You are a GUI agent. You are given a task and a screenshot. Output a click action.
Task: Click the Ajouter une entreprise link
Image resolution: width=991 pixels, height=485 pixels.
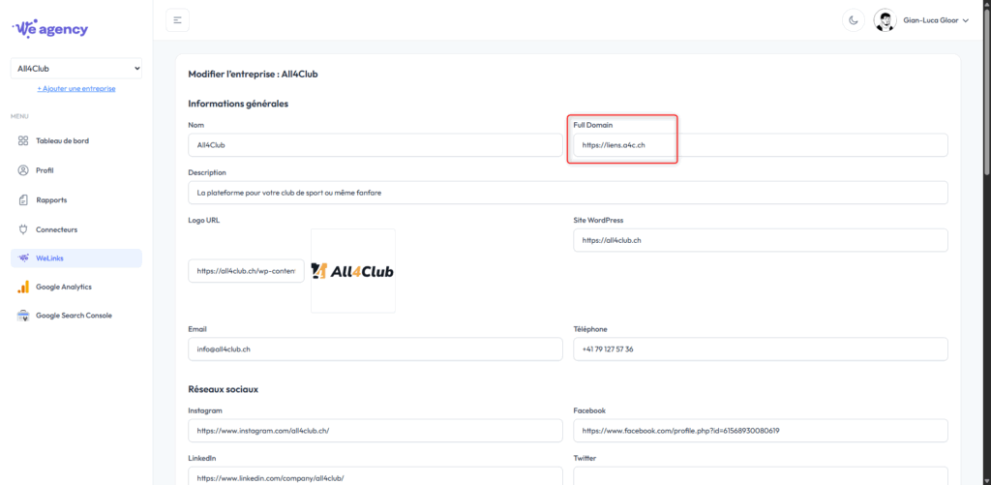[75, 88]
